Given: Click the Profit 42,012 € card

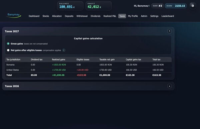Looking at the screenshot, I should click(x=99, y=6).
